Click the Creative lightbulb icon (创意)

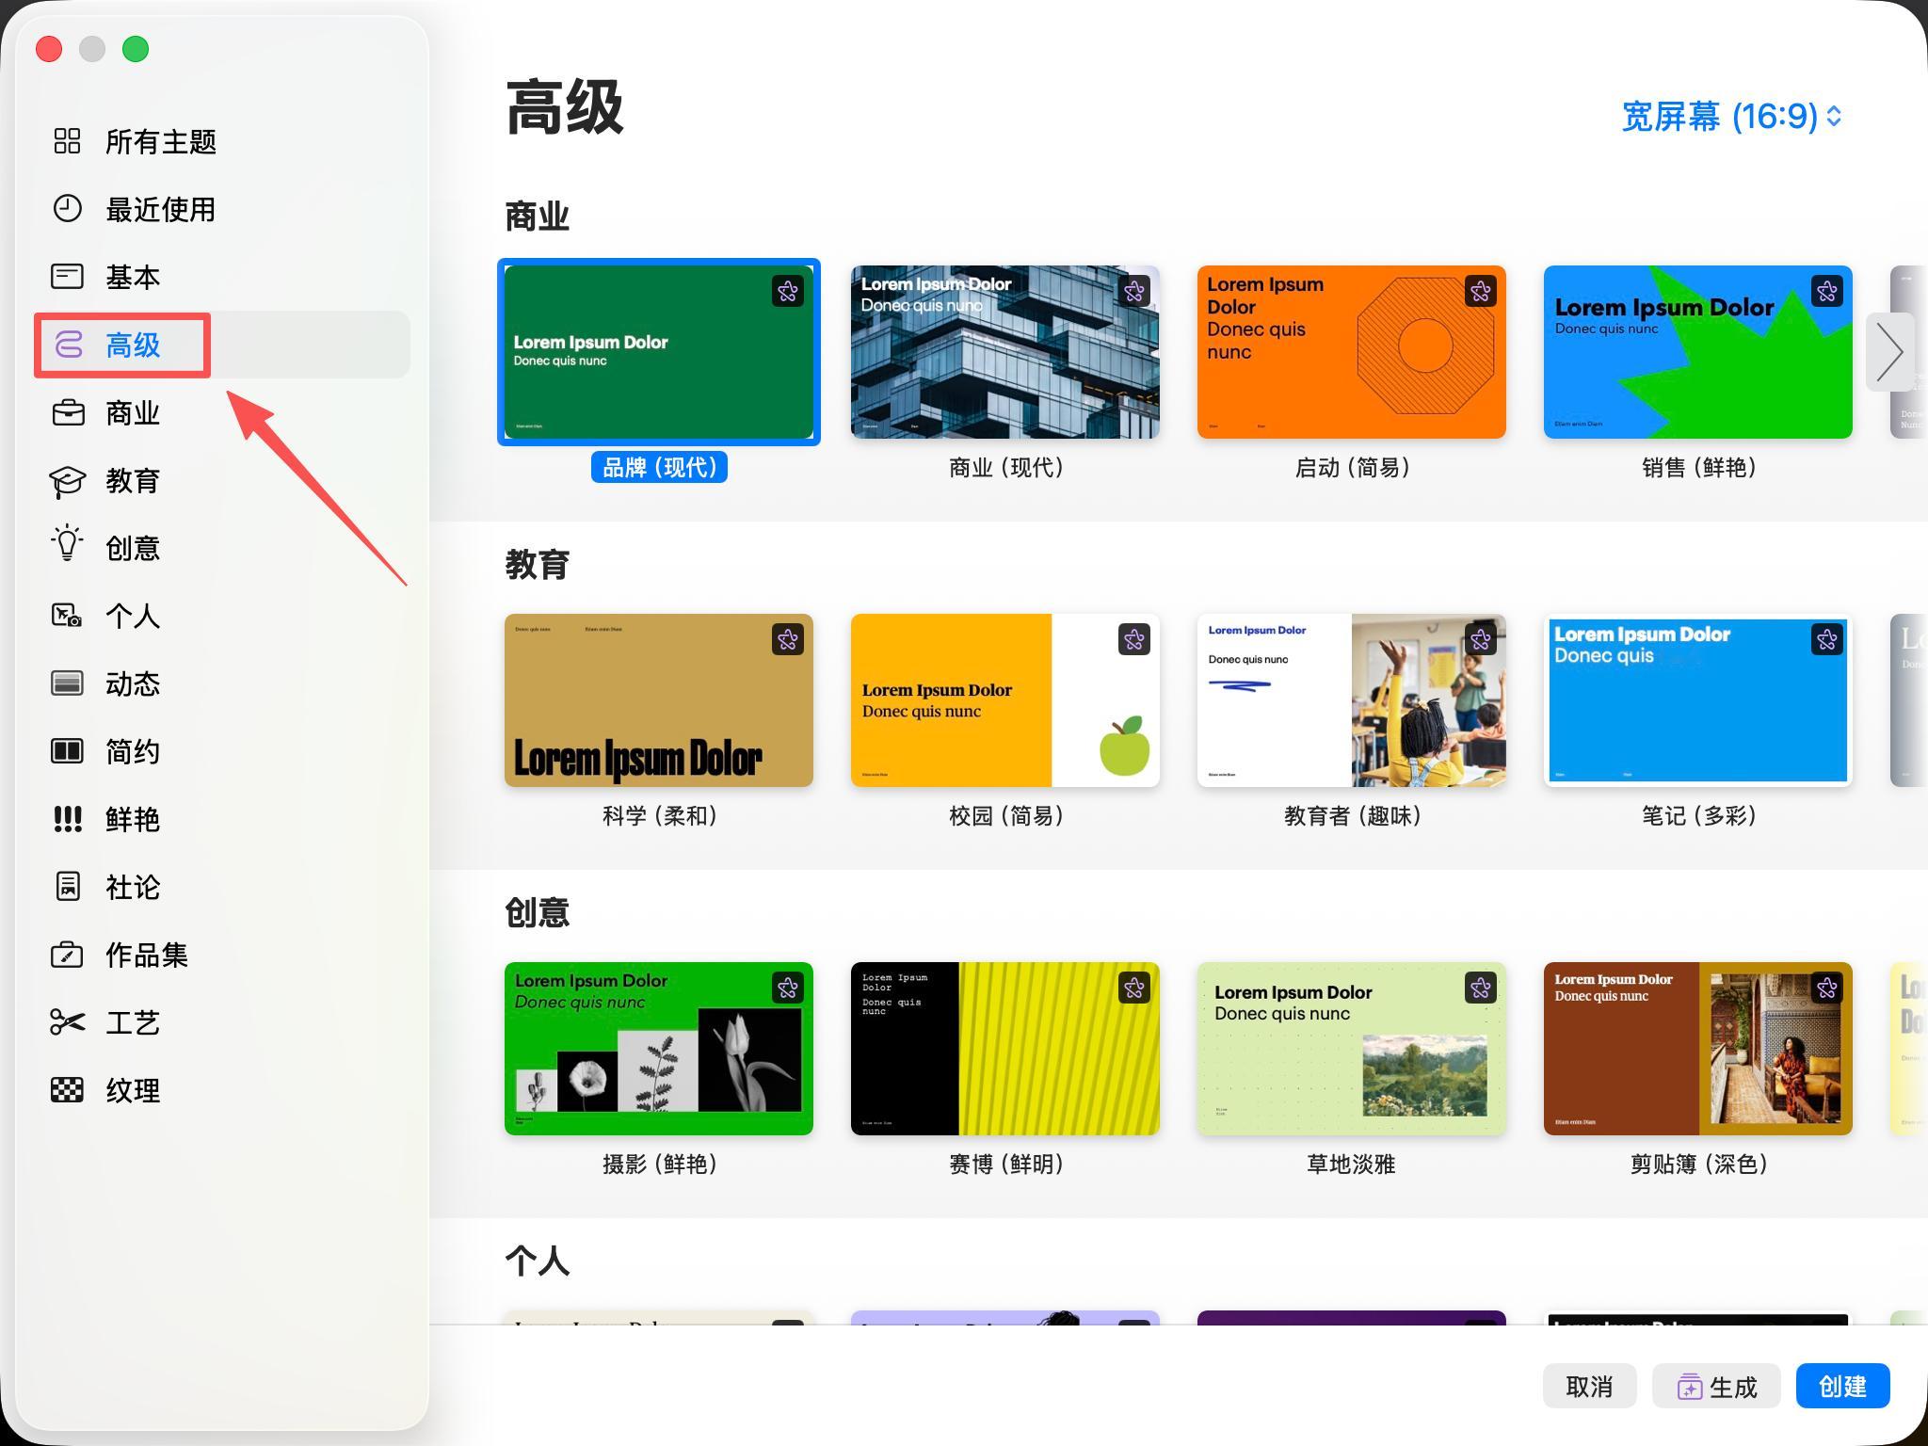67,544
